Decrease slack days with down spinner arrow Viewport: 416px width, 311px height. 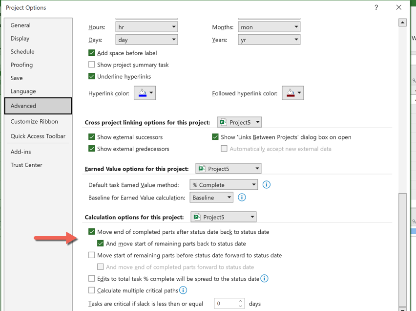coord(240,306)
